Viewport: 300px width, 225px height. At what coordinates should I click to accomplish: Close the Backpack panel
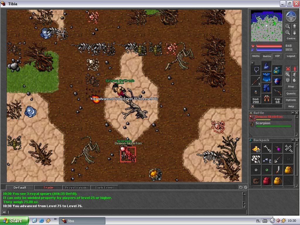tap(296, 140)
